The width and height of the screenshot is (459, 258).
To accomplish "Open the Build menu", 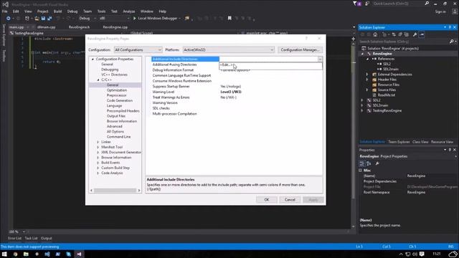I will pyautogui.click(x=57, y=11).
